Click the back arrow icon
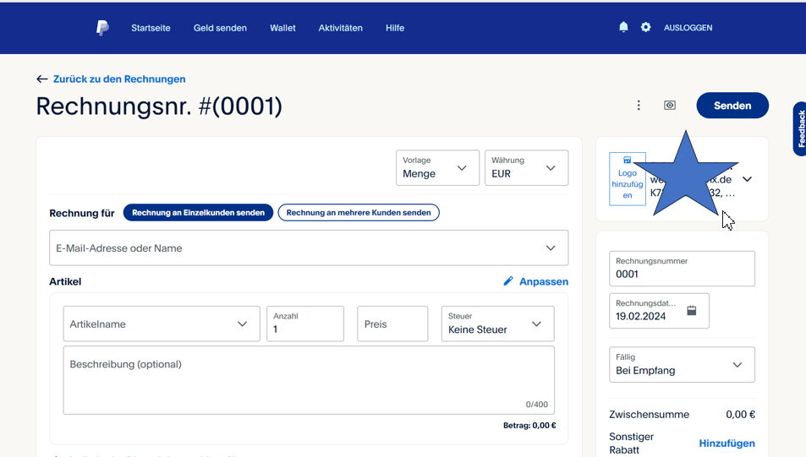The height and width of the screenshot is (457, 806). (x=42, y=79)
